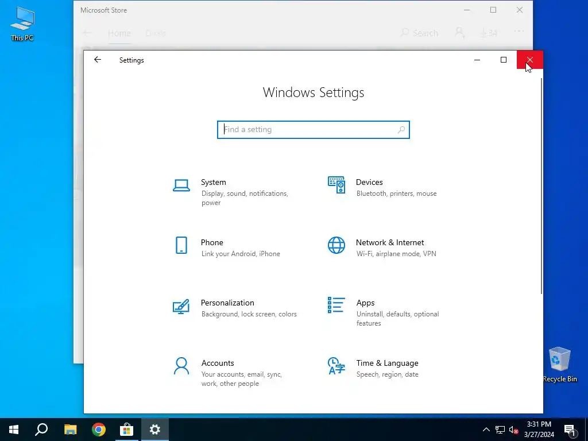The width and height of the screenshot is (588, 441).
Task: Close the Settings window
Action: click(x=529, y=60)
